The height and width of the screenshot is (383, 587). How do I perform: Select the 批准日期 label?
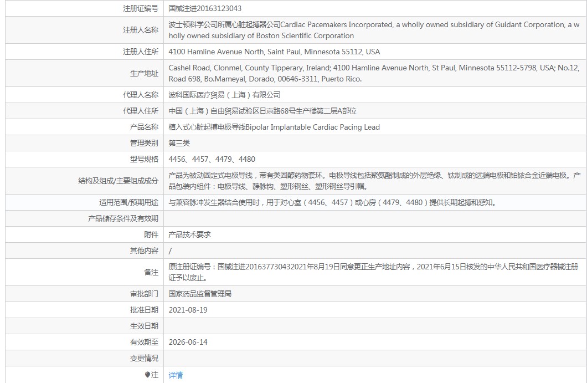coord(144,310)
